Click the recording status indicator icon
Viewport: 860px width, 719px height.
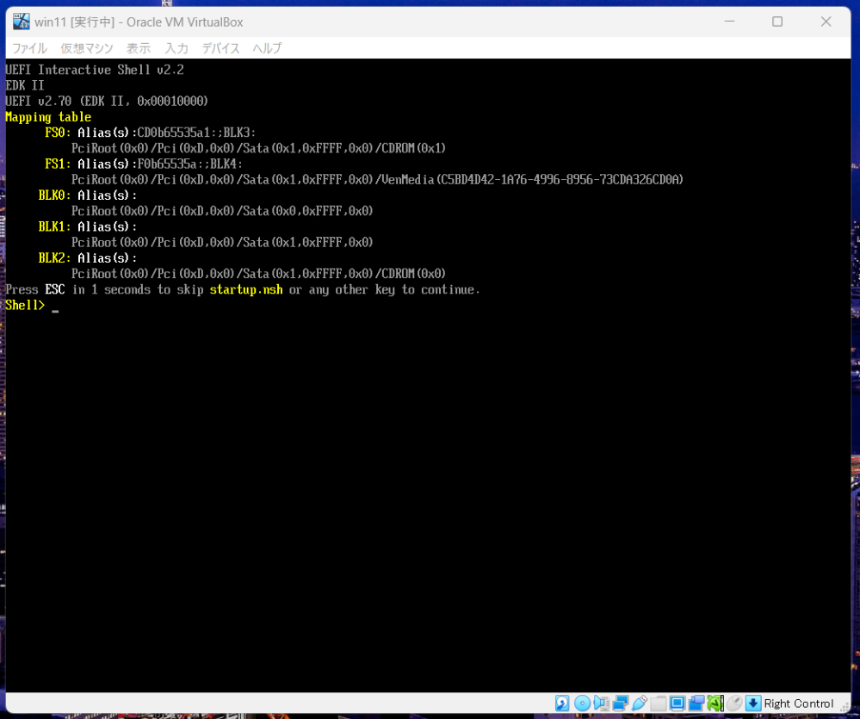(x=696, y=704)
